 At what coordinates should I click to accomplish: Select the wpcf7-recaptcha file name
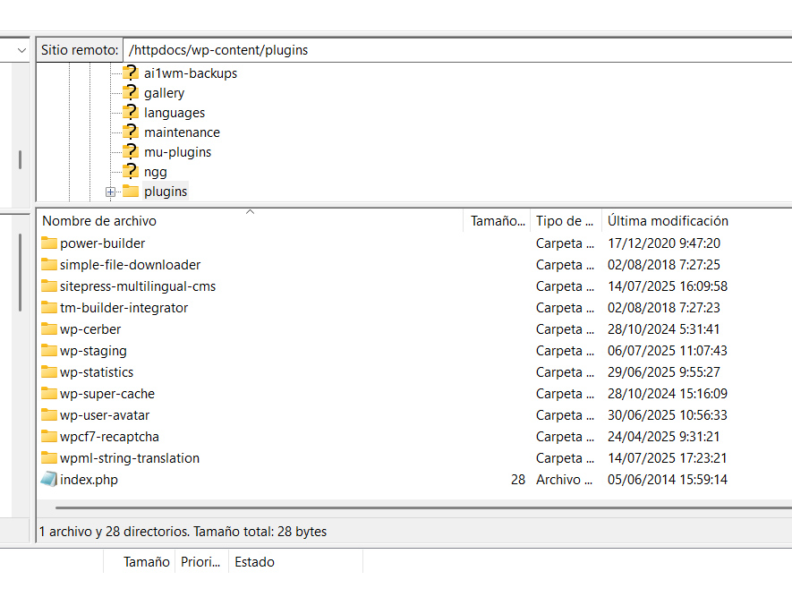click(109, 436)
